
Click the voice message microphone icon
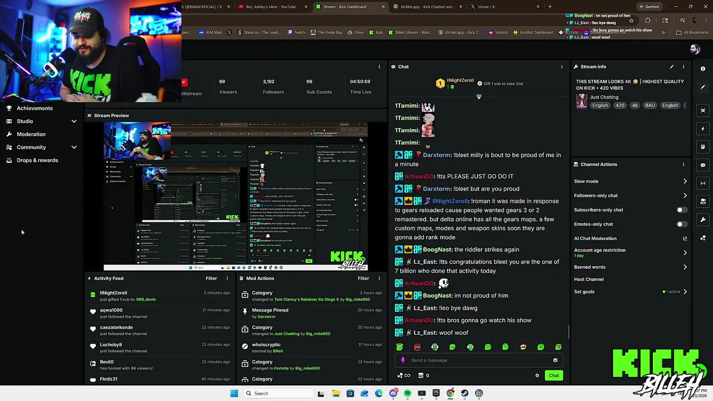point(403,360)
